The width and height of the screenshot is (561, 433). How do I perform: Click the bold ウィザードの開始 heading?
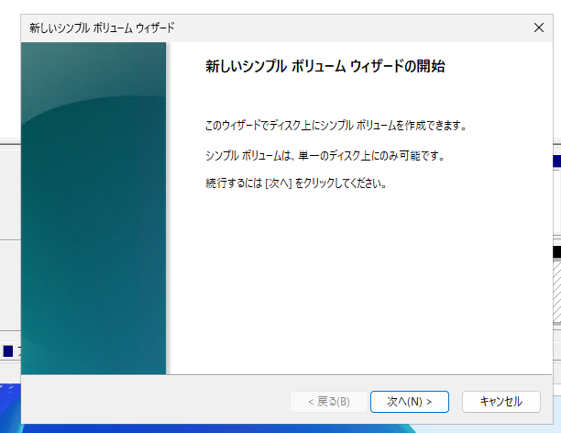click(325, 67)
